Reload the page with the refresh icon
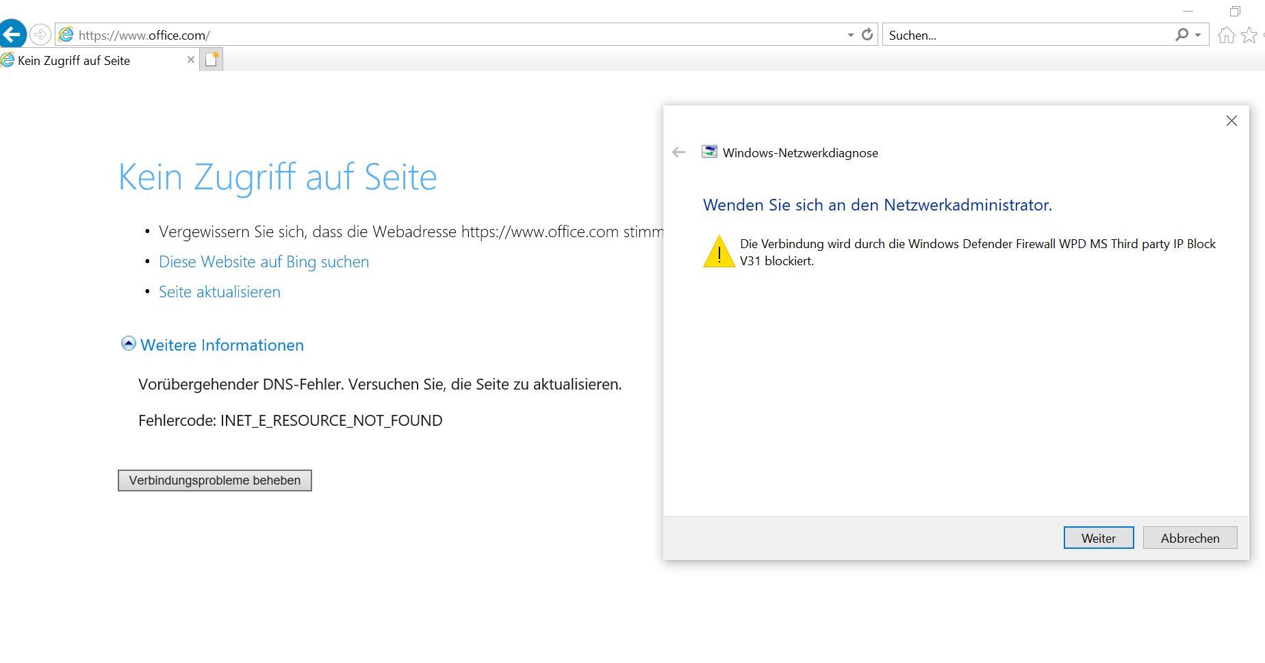Screen dimensions: 1265x663 [x=867, y=34]
